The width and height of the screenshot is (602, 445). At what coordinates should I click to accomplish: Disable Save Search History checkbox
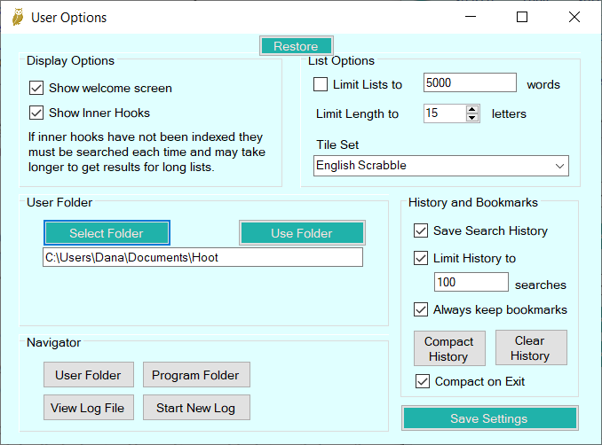421,230
